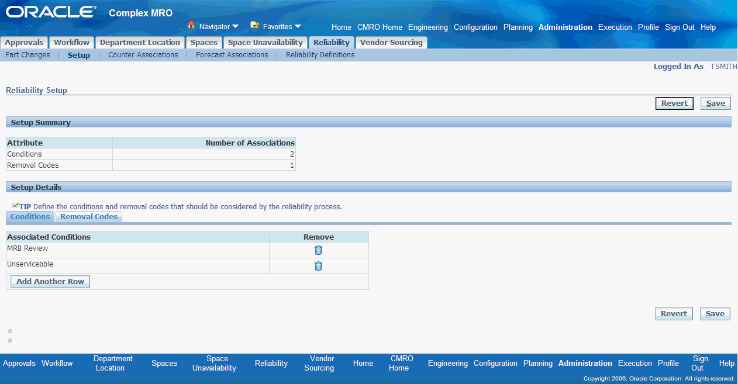Click Profile in the footer

point(668,364)
